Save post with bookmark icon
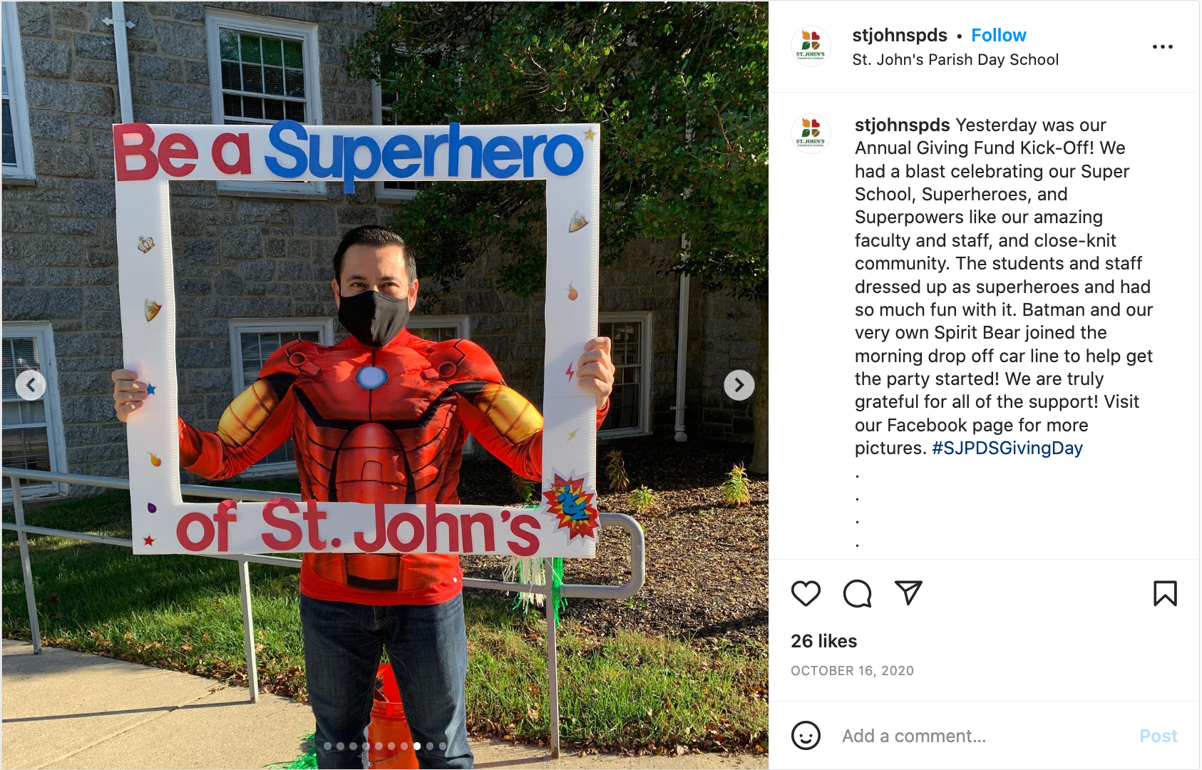Viewport: 1202px width, 770px height. 1165,593
